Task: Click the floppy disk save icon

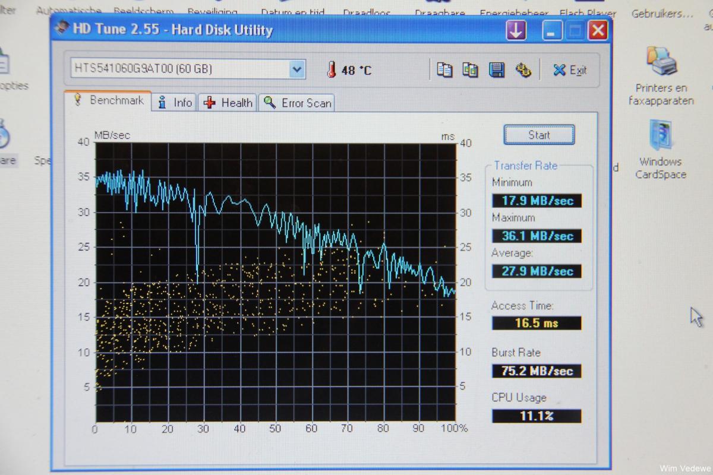Action: [x=496, y=70]
